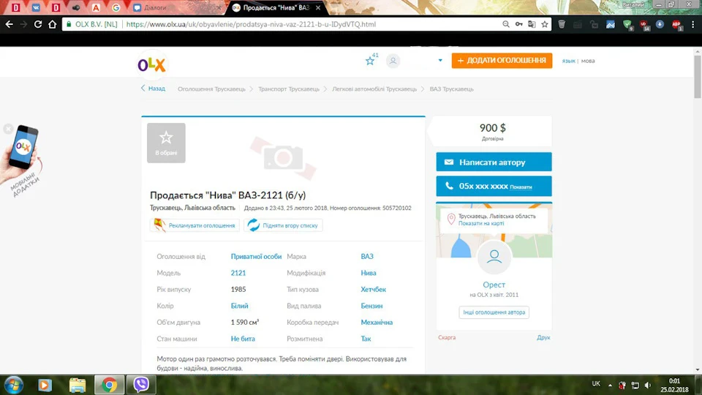Screen dimensions: 702x395
Task: Switch language to 'мова'
Action: click(x=588, y=61)
